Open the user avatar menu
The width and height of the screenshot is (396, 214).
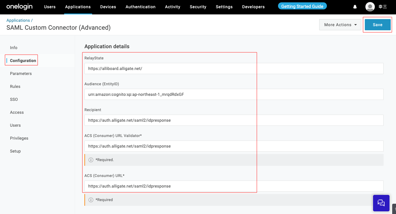[370, 6]
